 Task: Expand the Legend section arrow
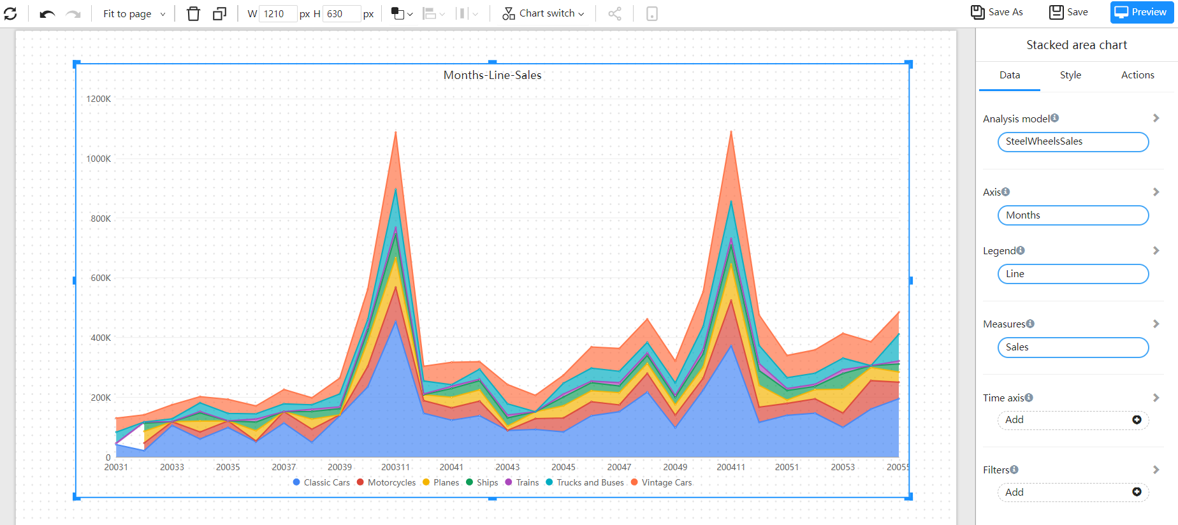(x=1156, y=250)
